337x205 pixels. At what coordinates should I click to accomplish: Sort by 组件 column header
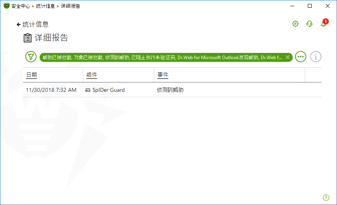point(92,75)
